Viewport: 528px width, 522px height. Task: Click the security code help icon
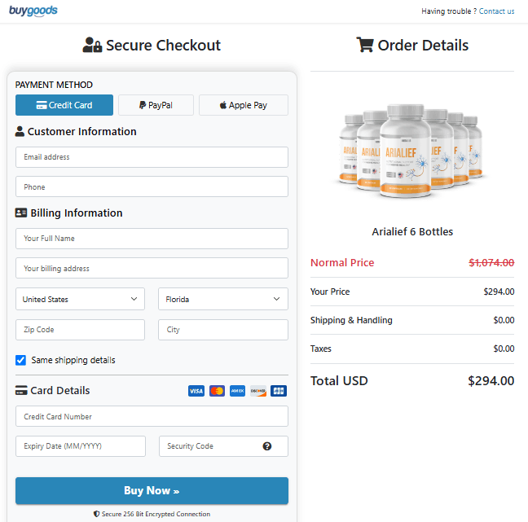pos(267,446)
